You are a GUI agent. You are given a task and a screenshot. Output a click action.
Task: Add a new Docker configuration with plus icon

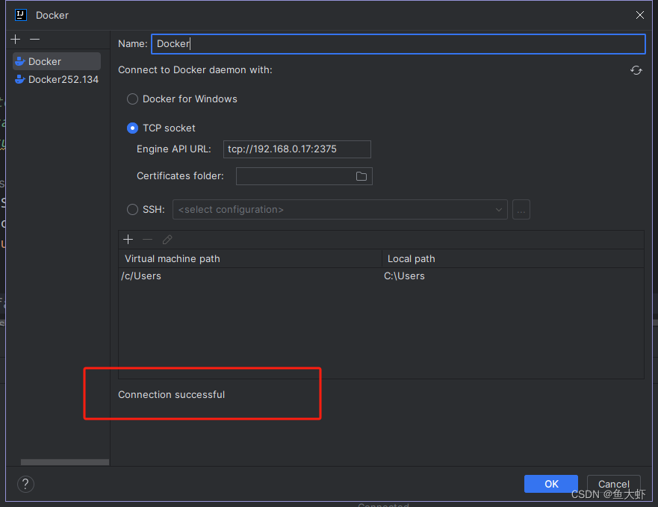coord(16,40)
